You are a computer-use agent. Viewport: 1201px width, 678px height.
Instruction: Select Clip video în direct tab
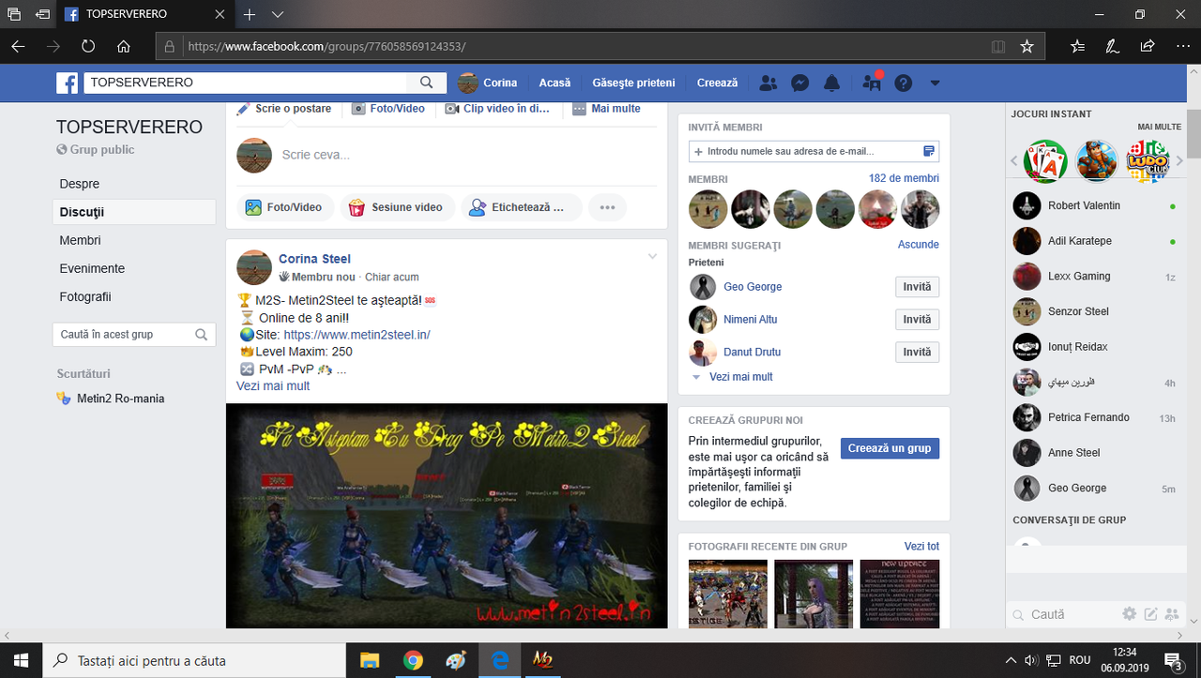[497, 109]
